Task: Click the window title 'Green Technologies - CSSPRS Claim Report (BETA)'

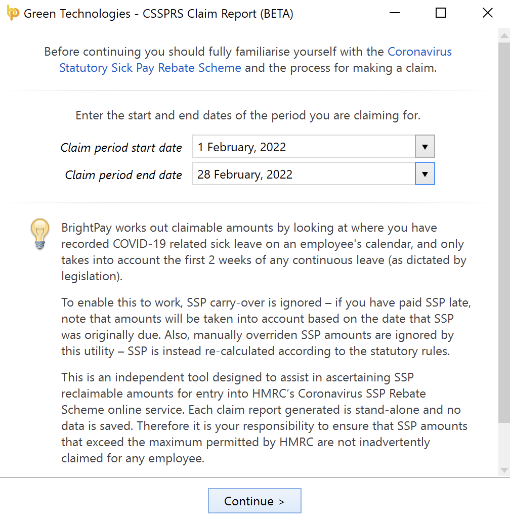Action: point(158,14)
